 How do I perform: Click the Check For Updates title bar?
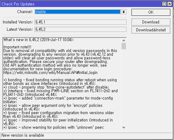81,4
